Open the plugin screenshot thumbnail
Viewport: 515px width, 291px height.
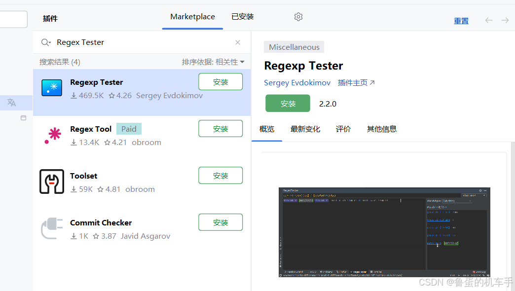384,232
